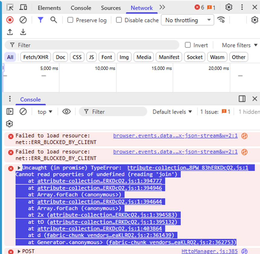Filter by CSS requests
The image size is (260, 254).
point(77,57)
